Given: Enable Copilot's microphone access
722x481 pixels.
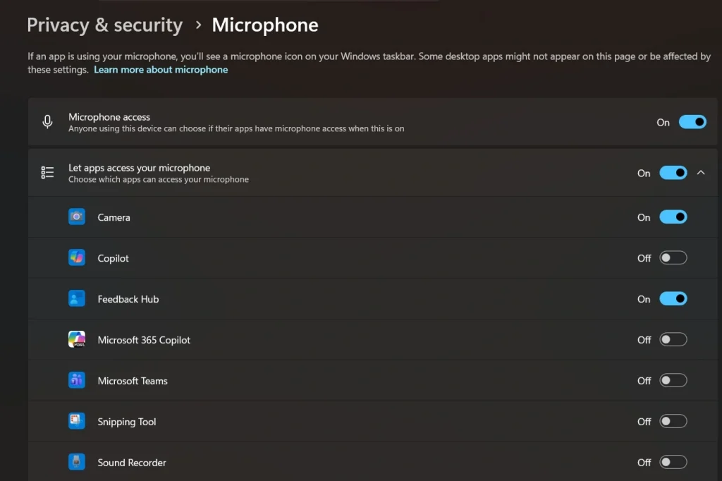Looking at the screenshot, I should pos(673,257).
